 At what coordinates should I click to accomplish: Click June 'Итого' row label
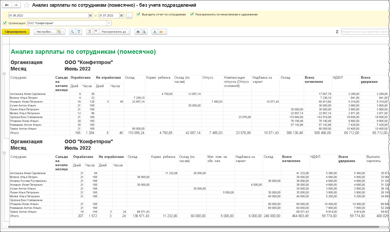[14, 133]
